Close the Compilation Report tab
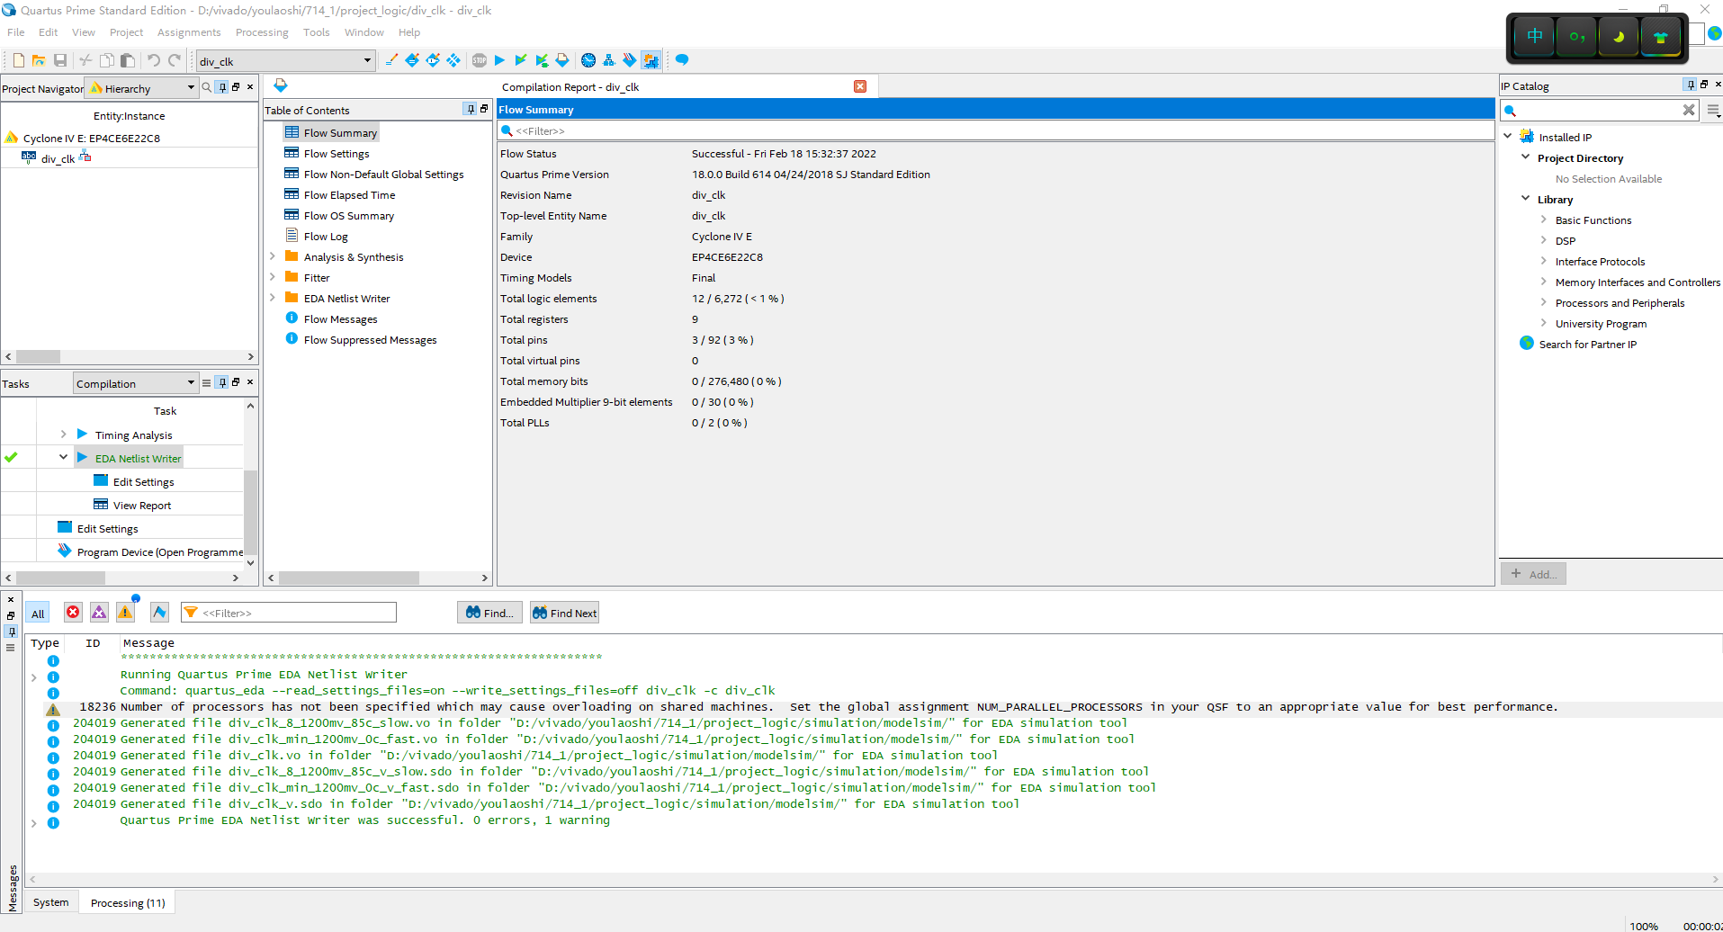 [x=860, y=86]
